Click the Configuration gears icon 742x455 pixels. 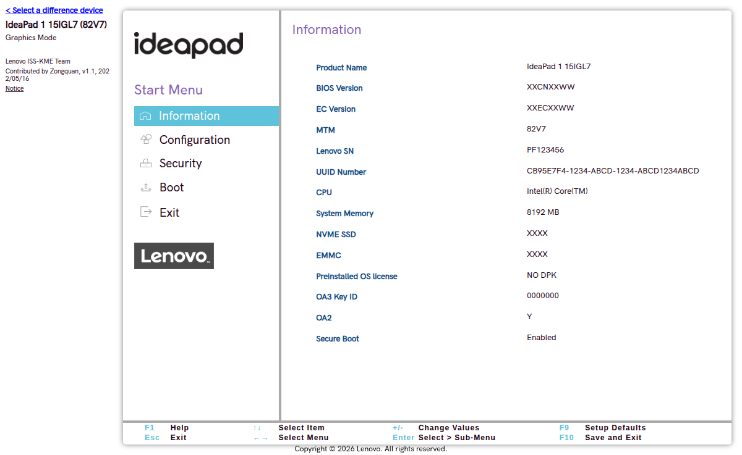[x=146, y=140]
